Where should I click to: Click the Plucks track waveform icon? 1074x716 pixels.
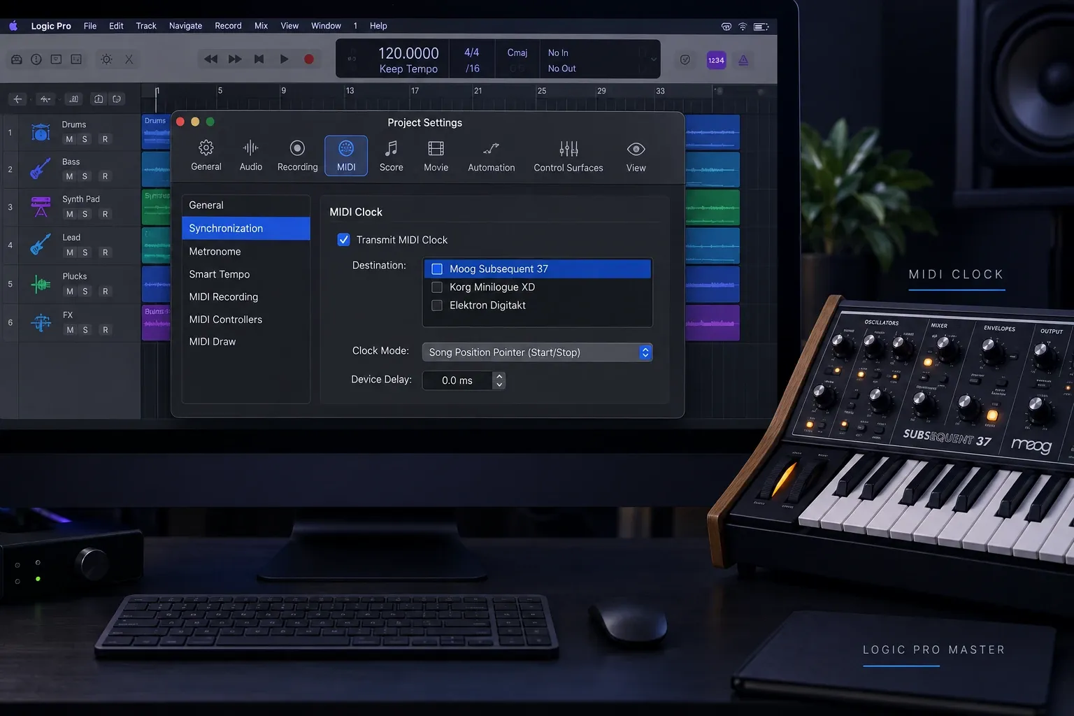pyautogui.click(x=41, y=284)
